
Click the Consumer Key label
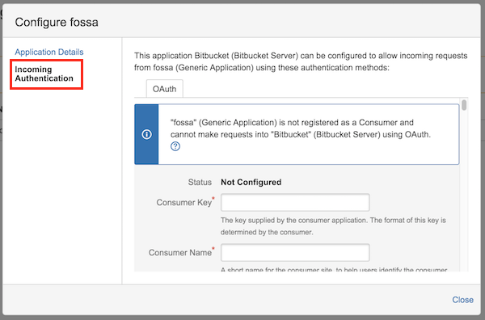click(184, 203)
